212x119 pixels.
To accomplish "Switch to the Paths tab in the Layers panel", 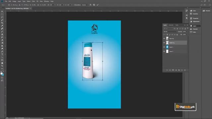I will [177, 25].
